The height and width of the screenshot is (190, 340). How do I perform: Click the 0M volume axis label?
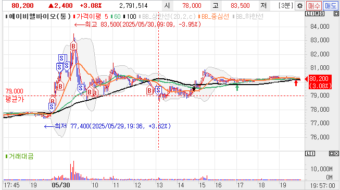[x=329, y=177]
